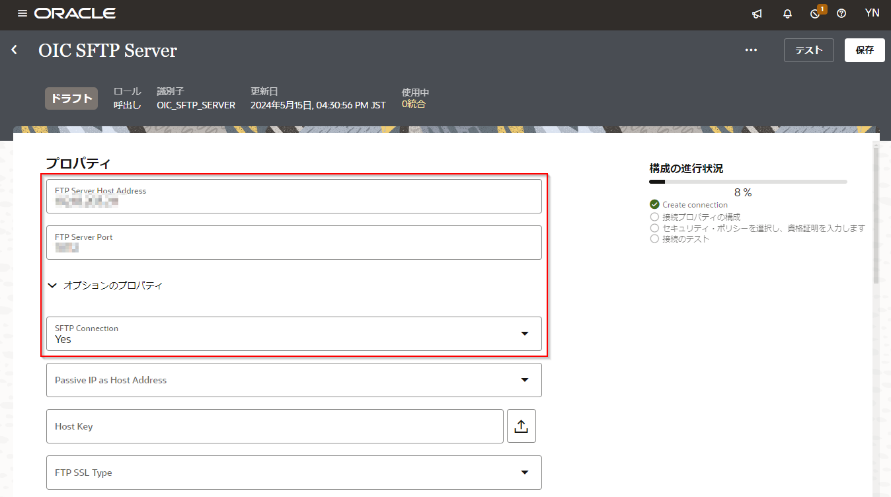Open the notifications bell

coord(787,14)
